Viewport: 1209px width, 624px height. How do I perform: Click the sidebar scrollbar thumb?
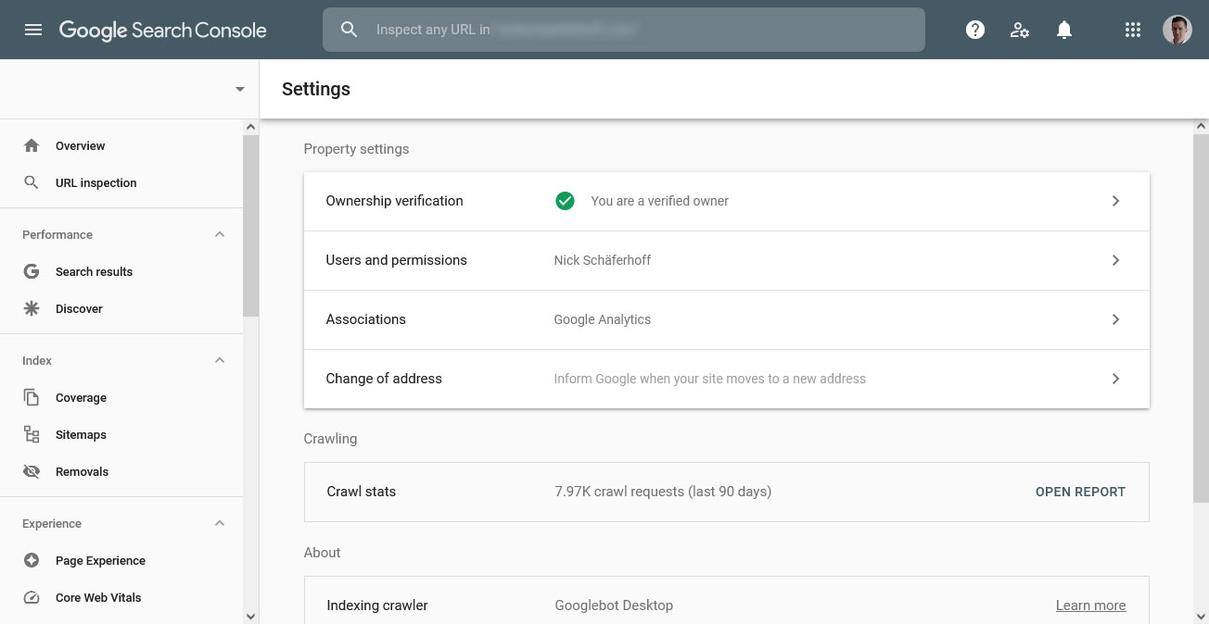click(x=251, y=226)
